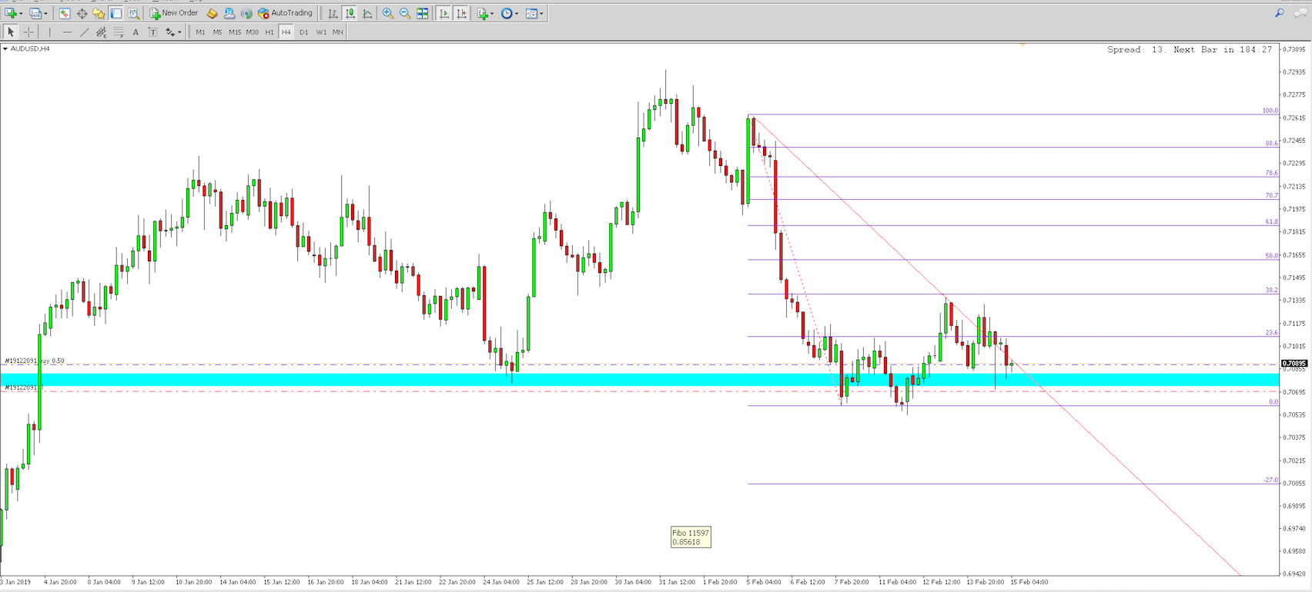
Task: Expand the AUDUSD,H4 chart title arrow
Action: pos(5,48)
